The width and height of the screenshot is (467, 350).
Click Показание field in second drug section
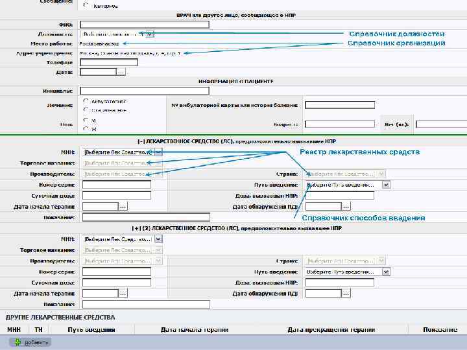coord(146,304)
